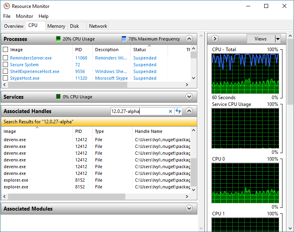Collapse the Processes section

coord(189,39)
